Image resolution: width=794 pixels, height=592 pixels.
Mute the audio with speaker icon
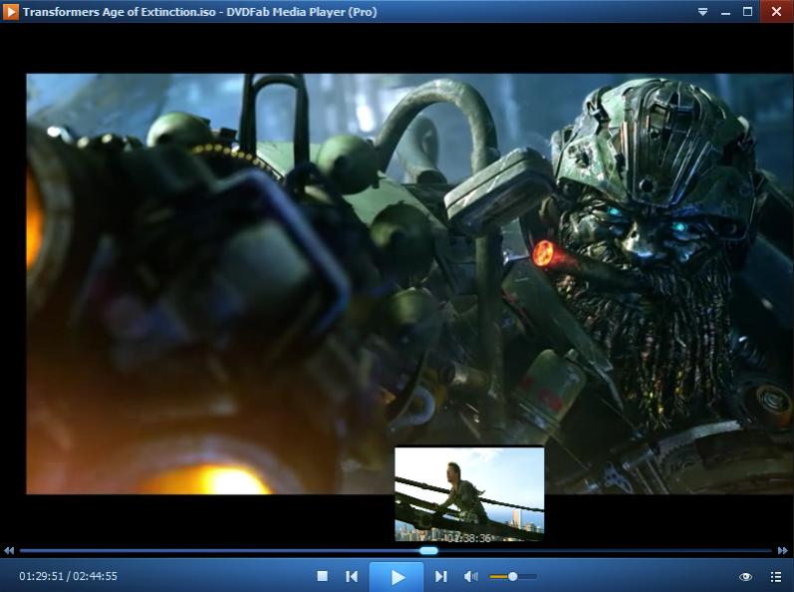[471, 576]
